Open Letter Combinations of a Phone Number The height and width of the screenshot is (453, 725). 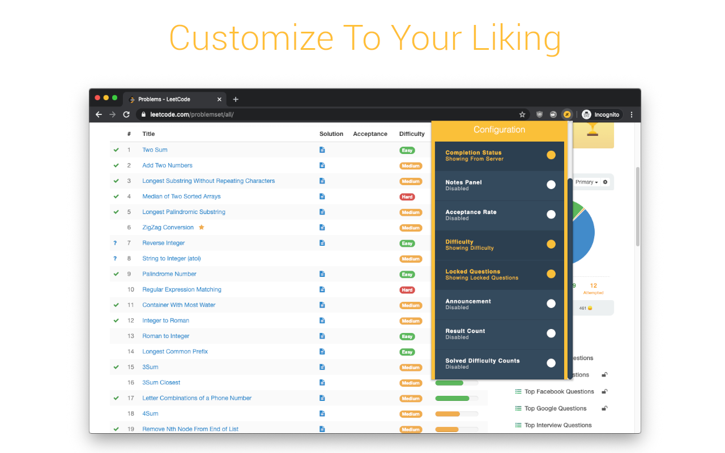(197, 398)
